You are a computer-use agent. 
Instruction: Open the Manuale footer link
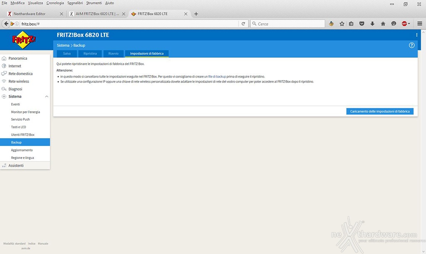point(43,244)
